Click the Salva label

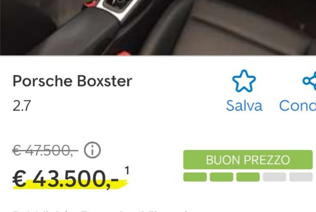(244, 106)
